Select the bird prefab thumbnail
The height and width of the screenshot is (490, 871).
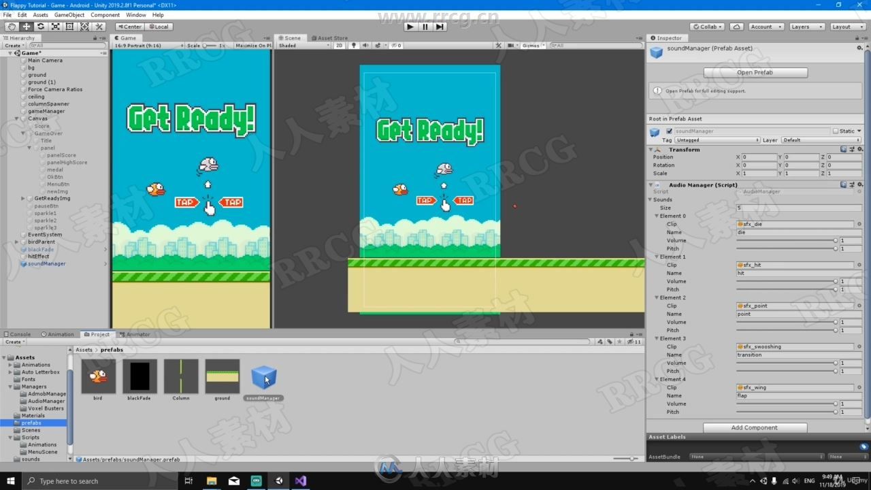pyautogui.click(x=98, y=376)
